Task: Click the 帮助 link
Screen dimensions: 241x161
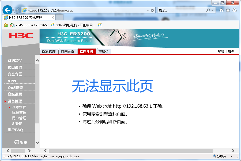Action: coord(221,51)
